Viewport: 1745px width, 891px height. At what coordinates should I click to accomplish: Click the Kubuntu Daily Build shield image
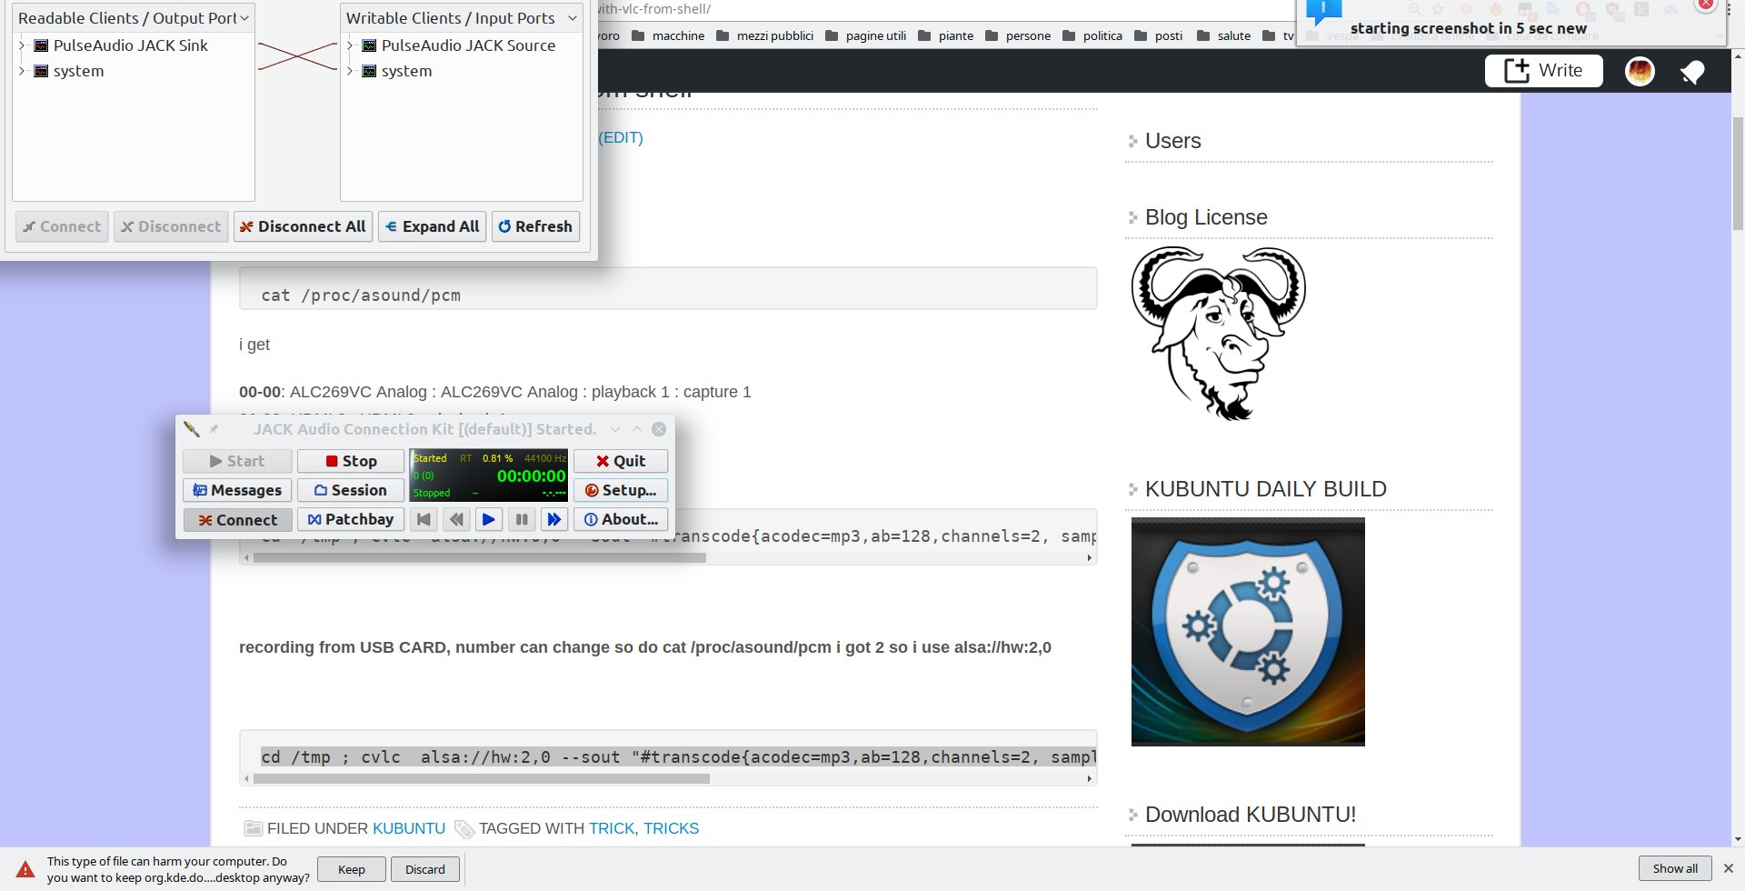point(1248,632)
